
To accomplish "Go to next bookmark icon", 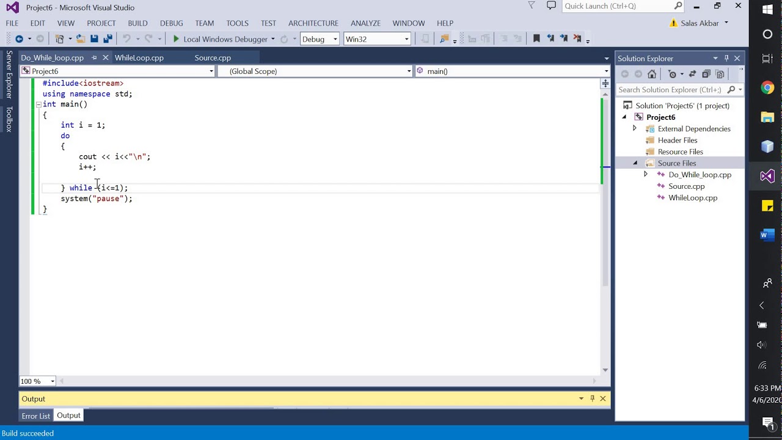I will 564,38.
